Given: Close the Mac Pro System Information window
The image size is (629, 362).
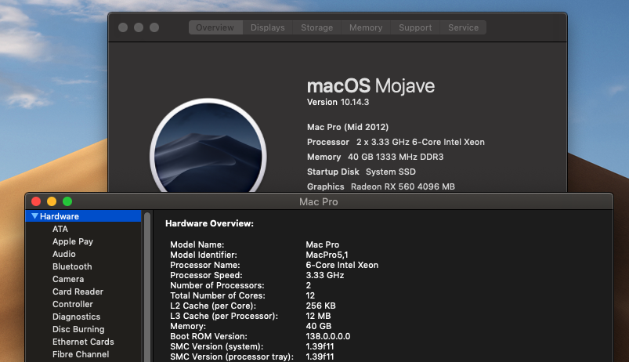Looking at the screenshot, I should coord(36,201).
